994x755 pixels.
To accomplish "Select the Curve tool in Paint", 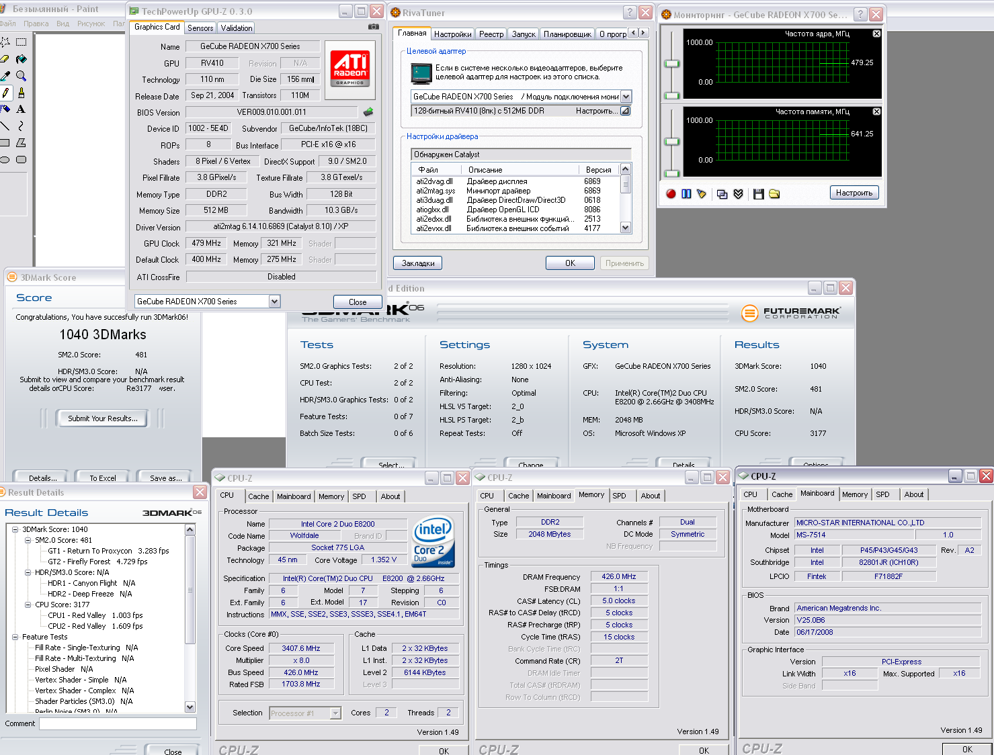I will [22, 126].
